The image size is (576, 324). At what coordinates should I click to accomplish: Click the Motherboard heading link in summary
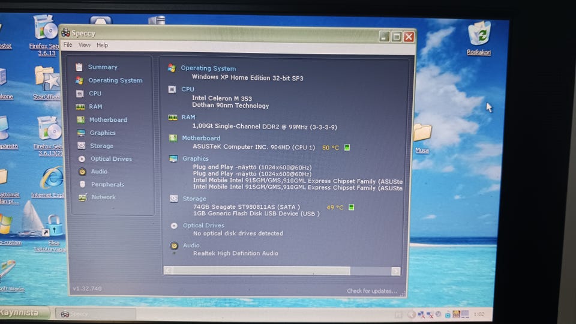202,138
